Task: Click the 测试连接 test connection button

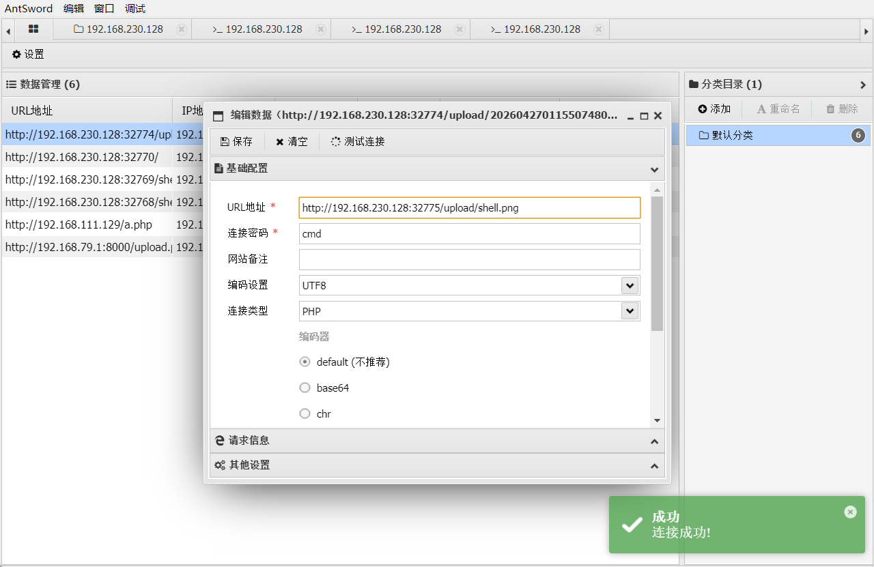Action: tap(358, 142)
